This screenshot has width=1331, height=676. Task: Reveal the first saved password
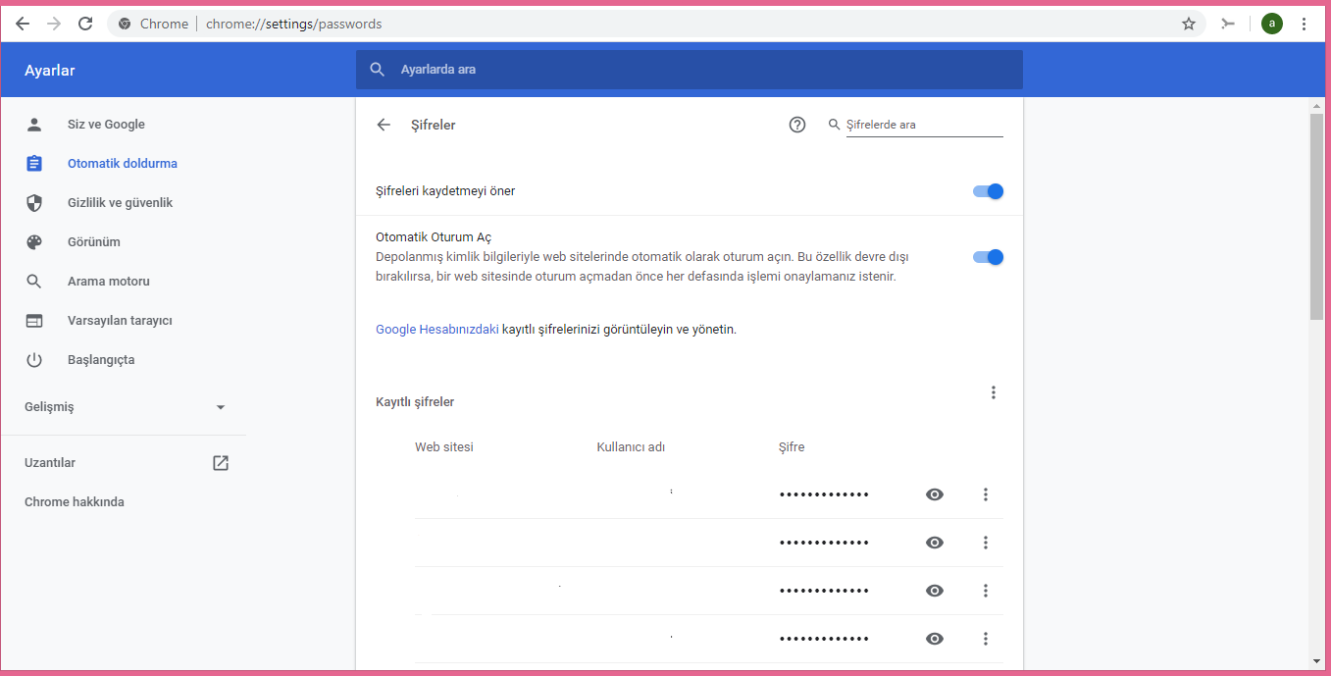pos(934,494)
